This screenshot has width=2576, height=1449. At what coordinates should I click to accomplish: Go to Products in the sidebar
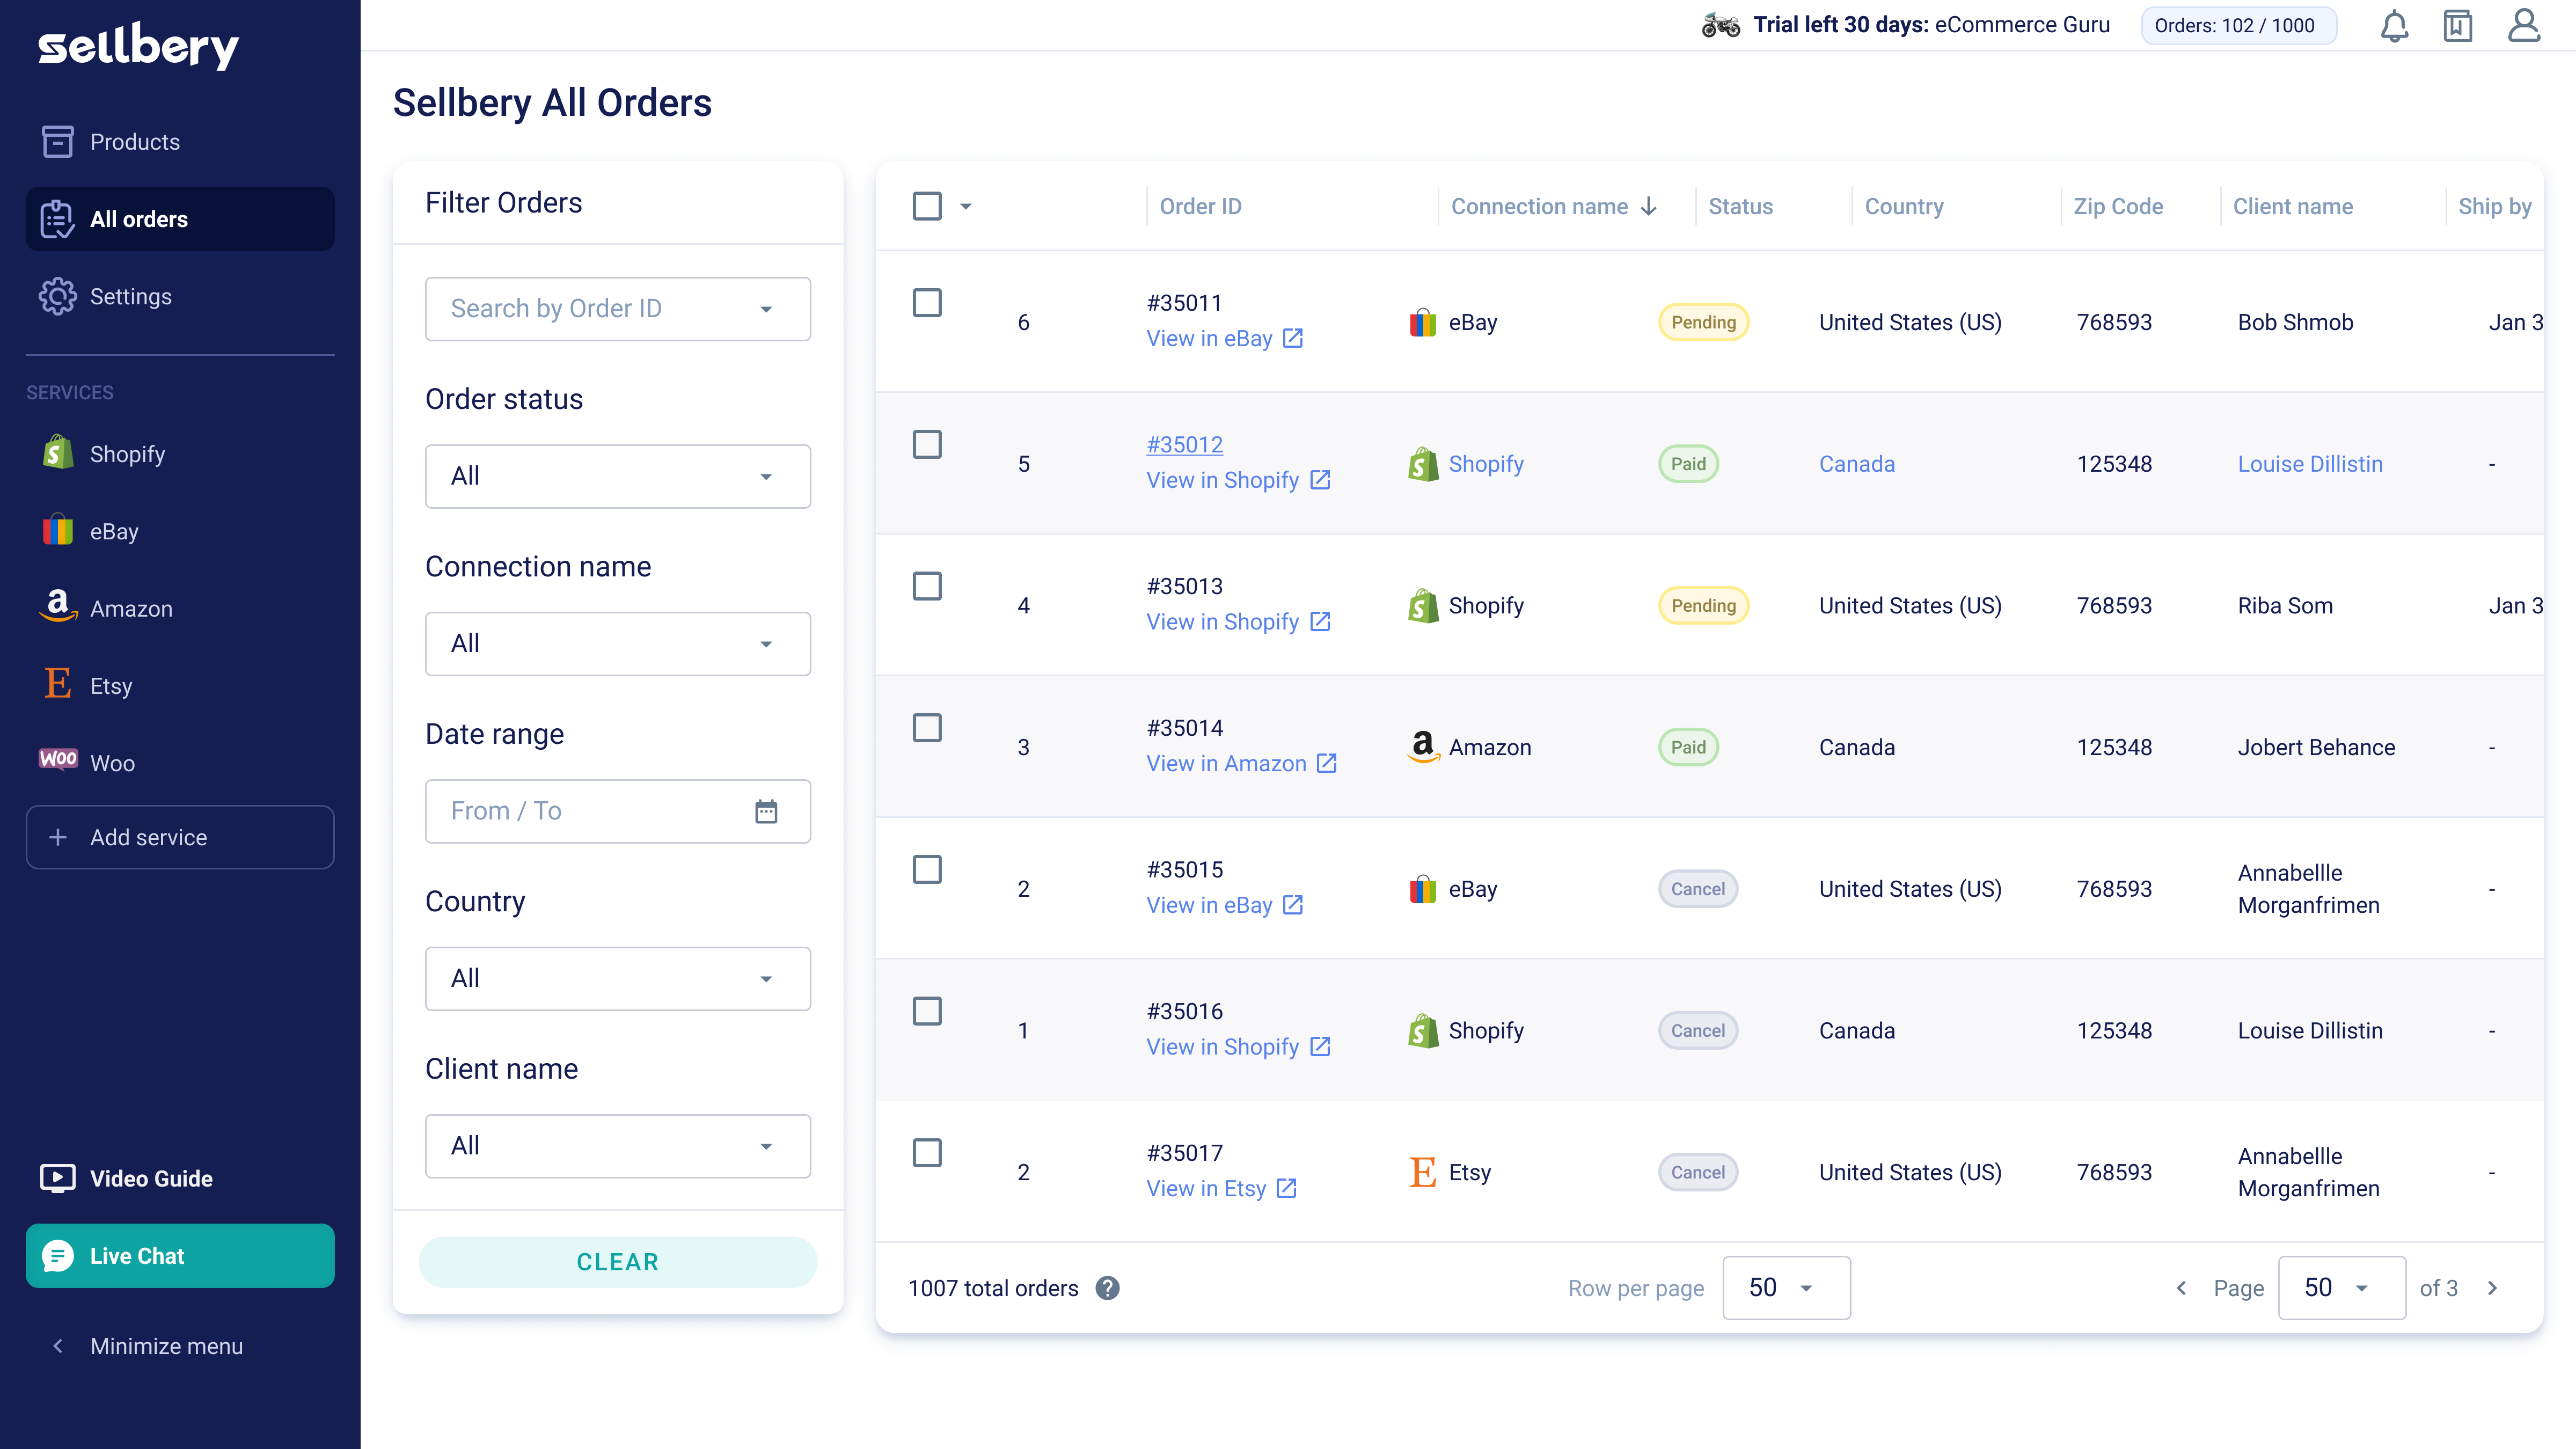click(135, 142)
